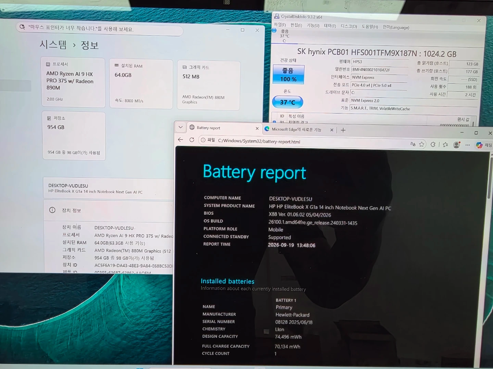Click the 프로세서 card chip icon
The height and width of the screenshot is (369, 493).
(x=48, y=64)
